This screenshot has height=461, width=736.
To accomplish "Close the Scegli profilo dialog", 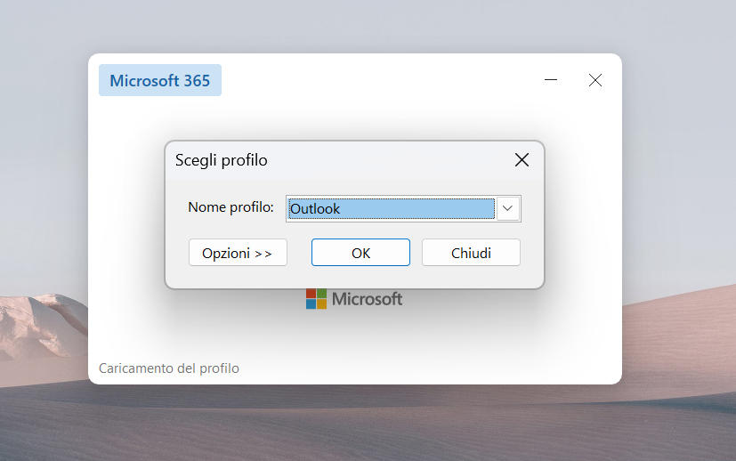I will pos(522,160).
